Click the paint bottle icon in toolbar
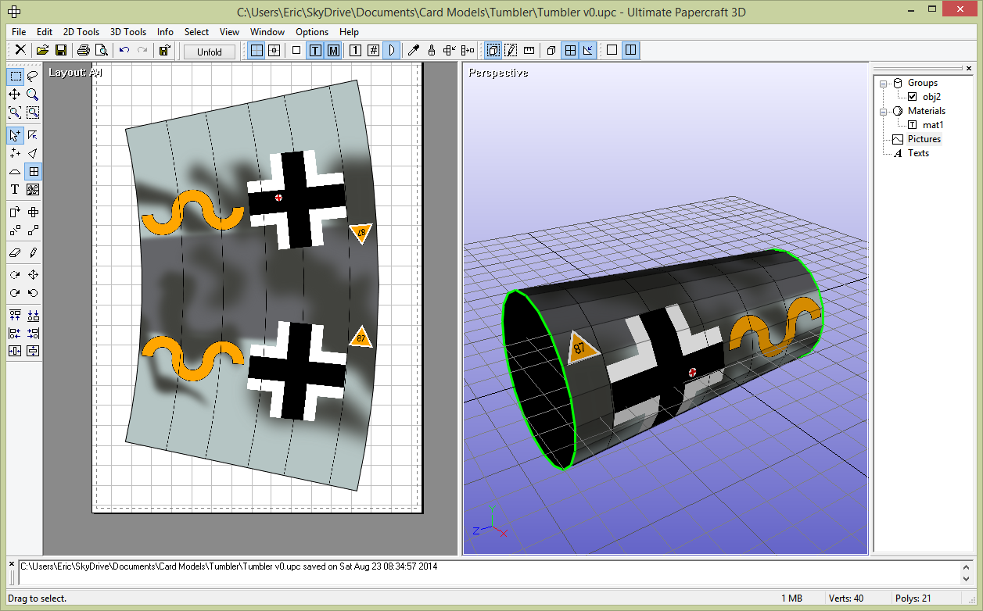 tap(431, 51)
